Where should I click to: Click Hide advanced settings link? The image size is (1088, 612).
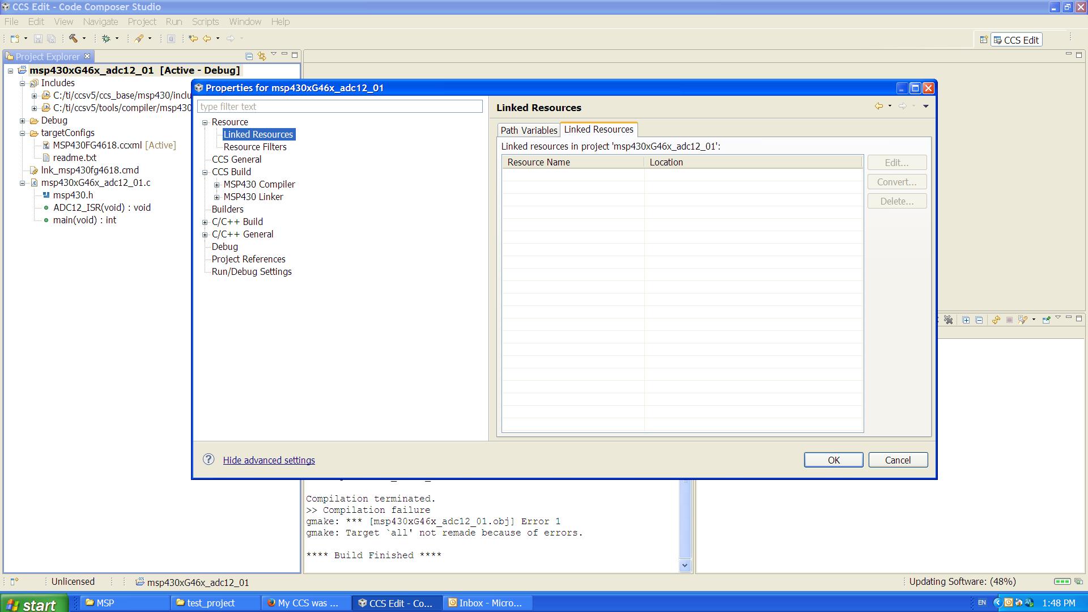tap(269, 460)
